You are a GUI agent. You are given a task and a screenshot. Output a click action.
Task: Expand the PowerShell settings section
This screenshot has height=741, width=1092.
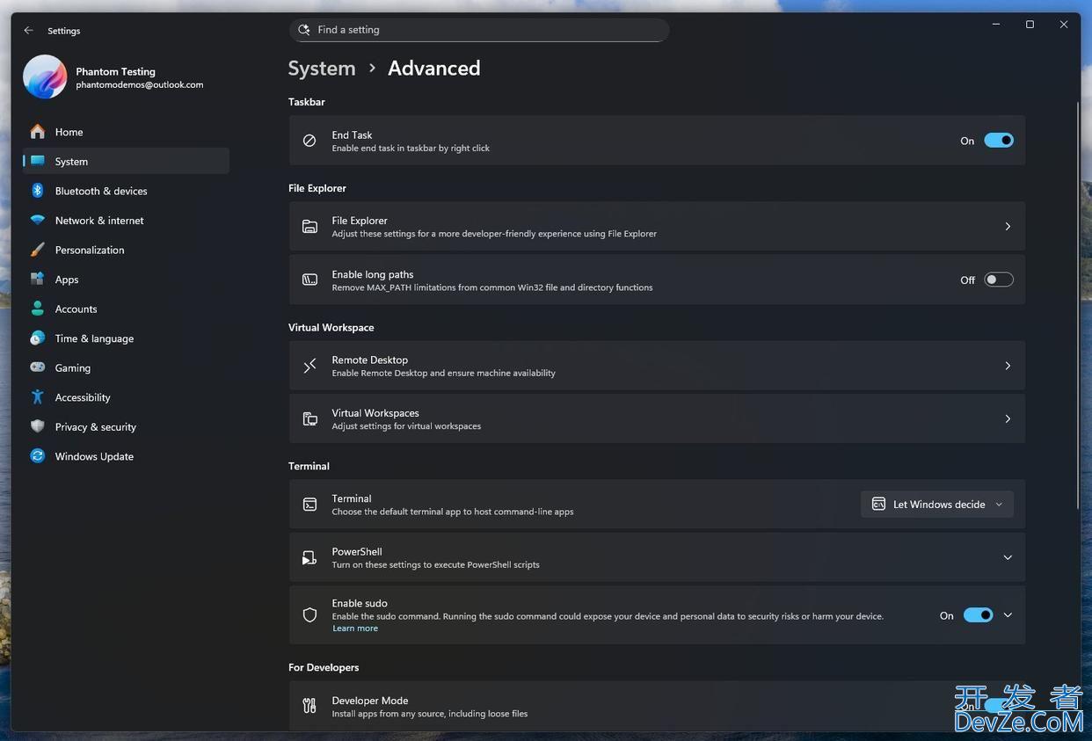pyautogui.click(x=1008, y=557)
